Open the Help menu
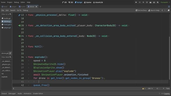The width and height of the screenshot is (171, 96). 29,2
